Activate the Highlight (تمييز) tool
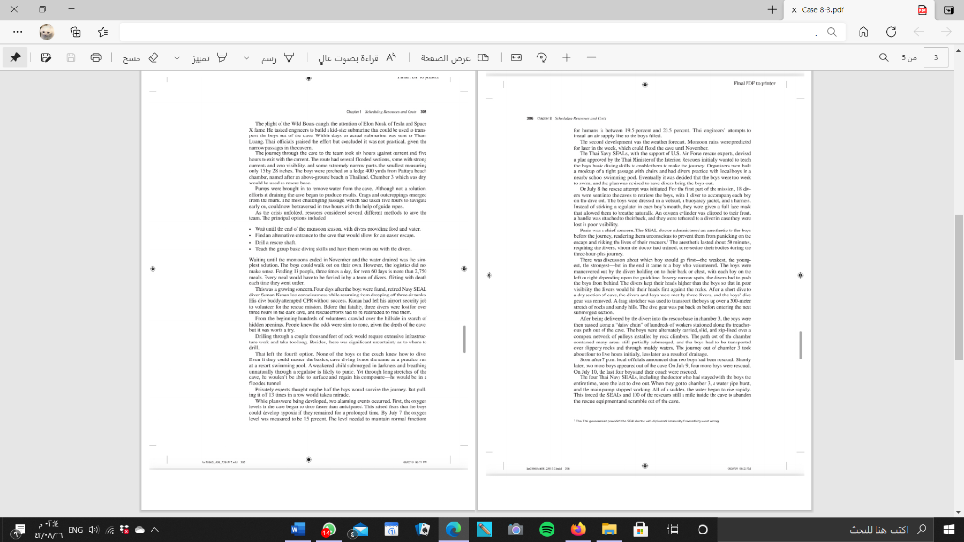 tap(210, 57)
